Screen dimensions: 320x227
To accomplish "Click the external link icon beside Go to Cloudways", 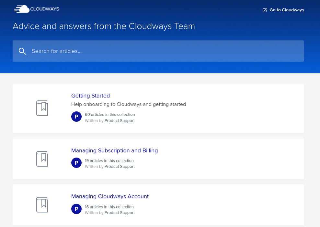I will [265, 10].
